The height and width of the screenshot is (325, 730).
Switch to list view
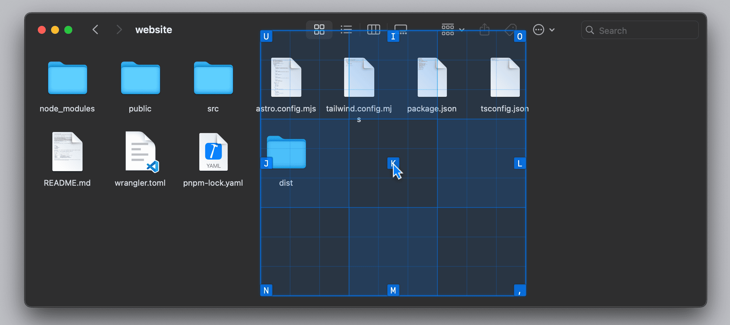tap(346, 29)
